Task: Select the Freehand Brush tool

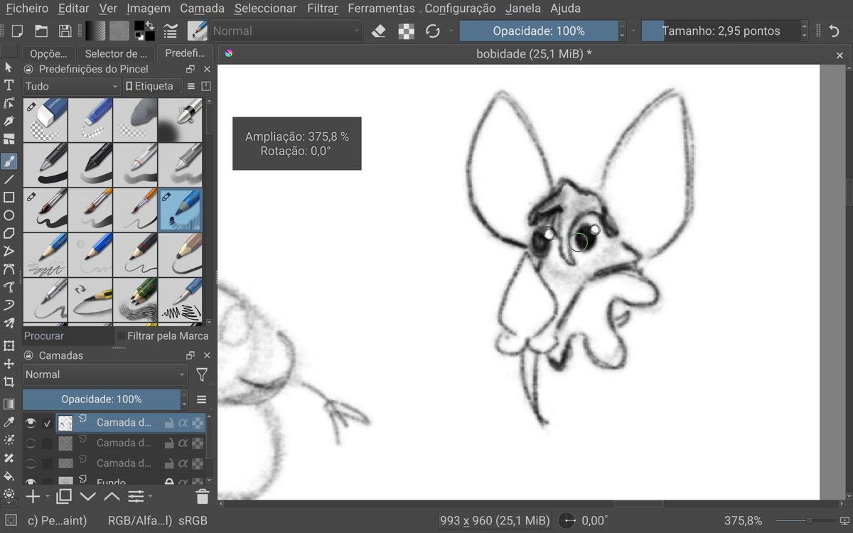Action: [9, 161]
